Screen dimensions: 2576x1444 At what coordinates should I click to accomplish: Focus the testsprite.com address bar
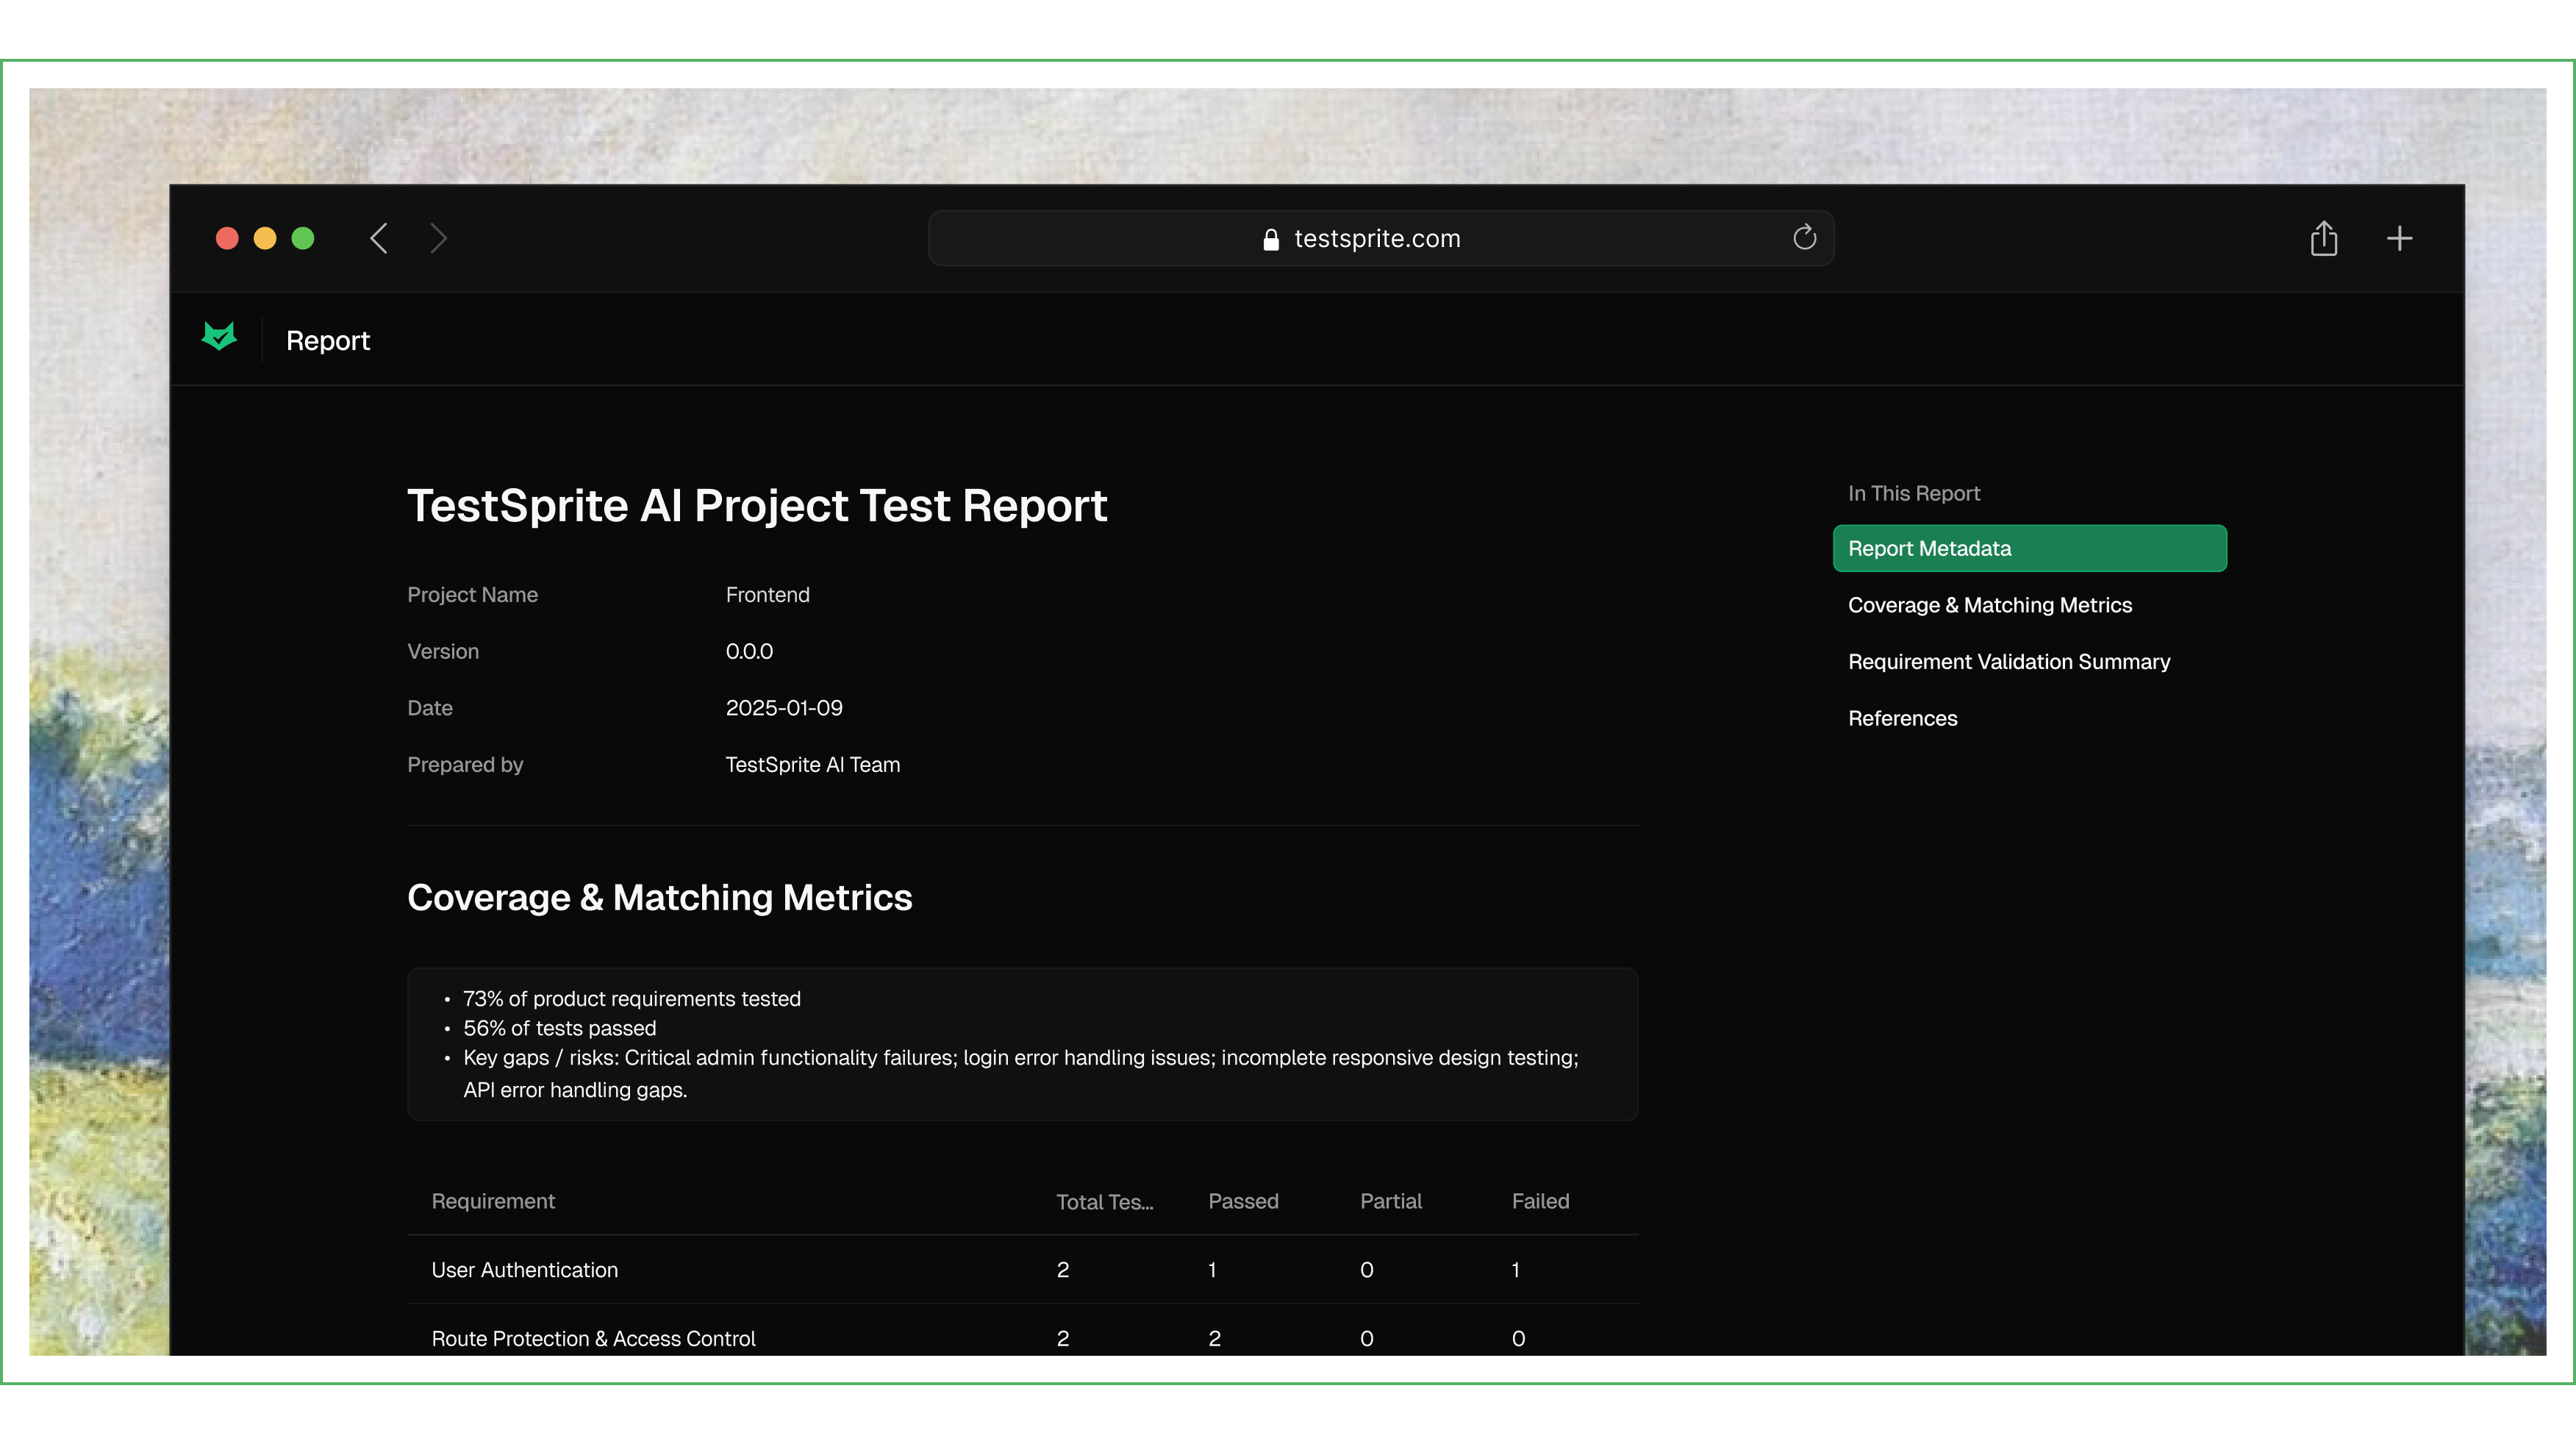click(x=1381, y=238)
